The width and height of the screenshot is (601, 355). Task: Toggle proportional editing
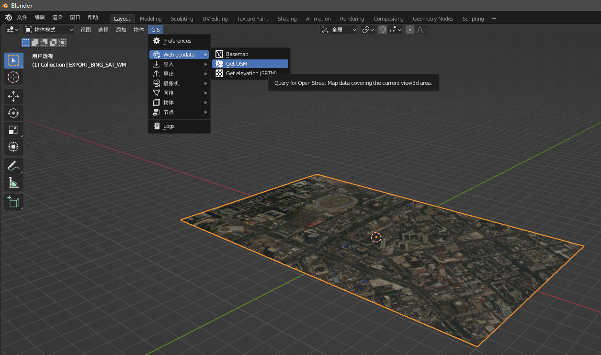(410, 30)
